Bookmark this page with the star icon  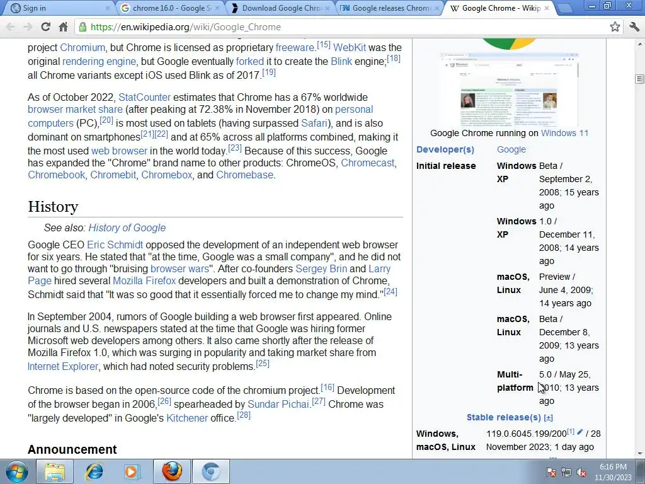tap(615, 27)
